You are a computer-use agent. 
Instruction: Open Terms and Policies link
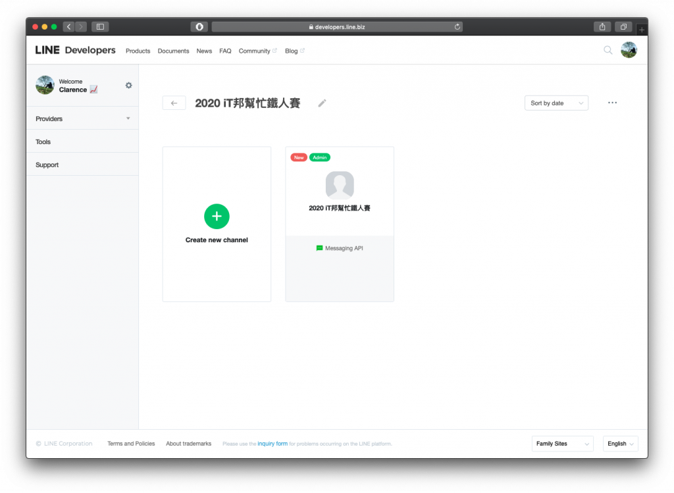(x=131, y=444)
